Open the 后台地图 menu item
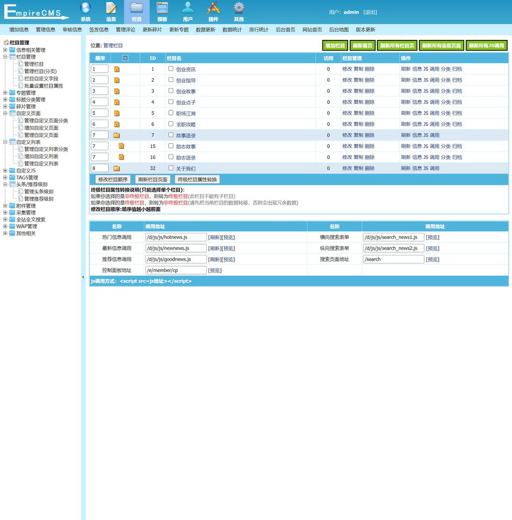The height and width of the screenshot is (520, 512). [x=338, y=30]
